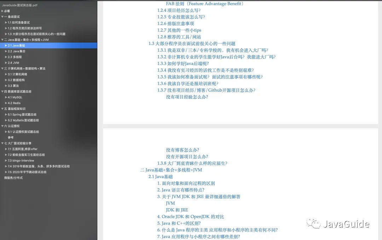Open 7.1 五面阿里,终获offer outline entry

(x=22, y=149)
